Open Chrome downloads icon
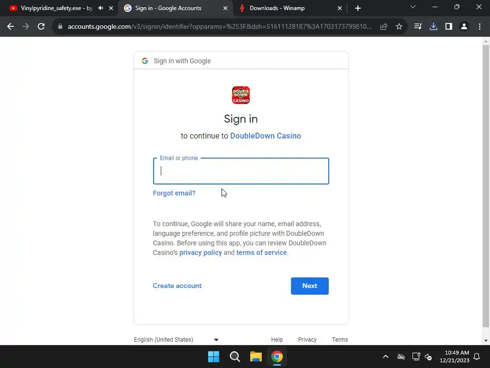490x368 pixels. click(434, 27)
